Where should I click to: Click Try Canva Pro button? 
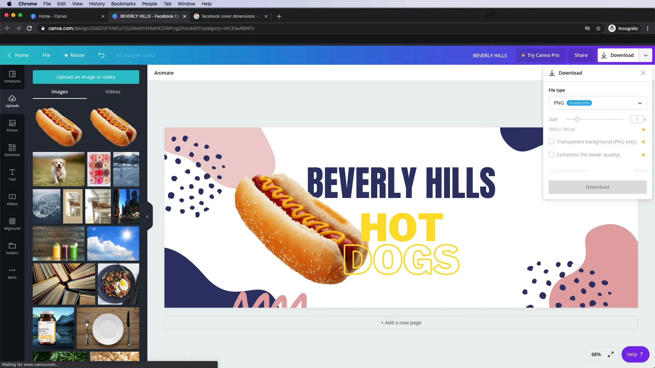coord(540,55)
